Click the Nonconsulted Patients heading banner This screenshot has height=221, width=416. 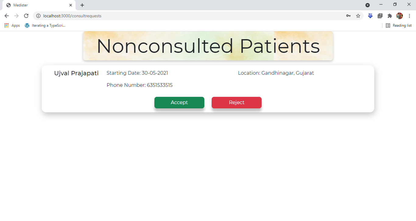(208, 46)
